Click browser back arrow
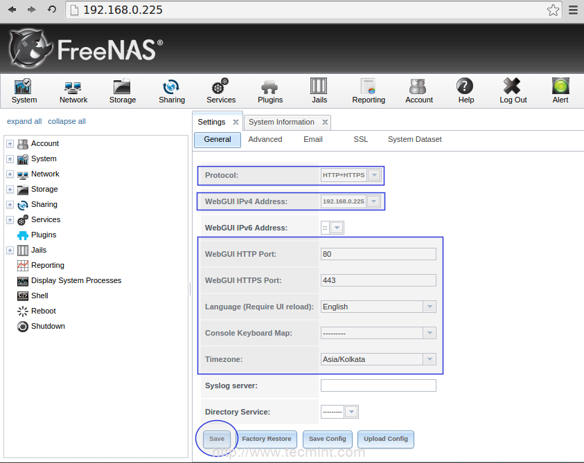This screenshot has width=584, height=463. 12,10
